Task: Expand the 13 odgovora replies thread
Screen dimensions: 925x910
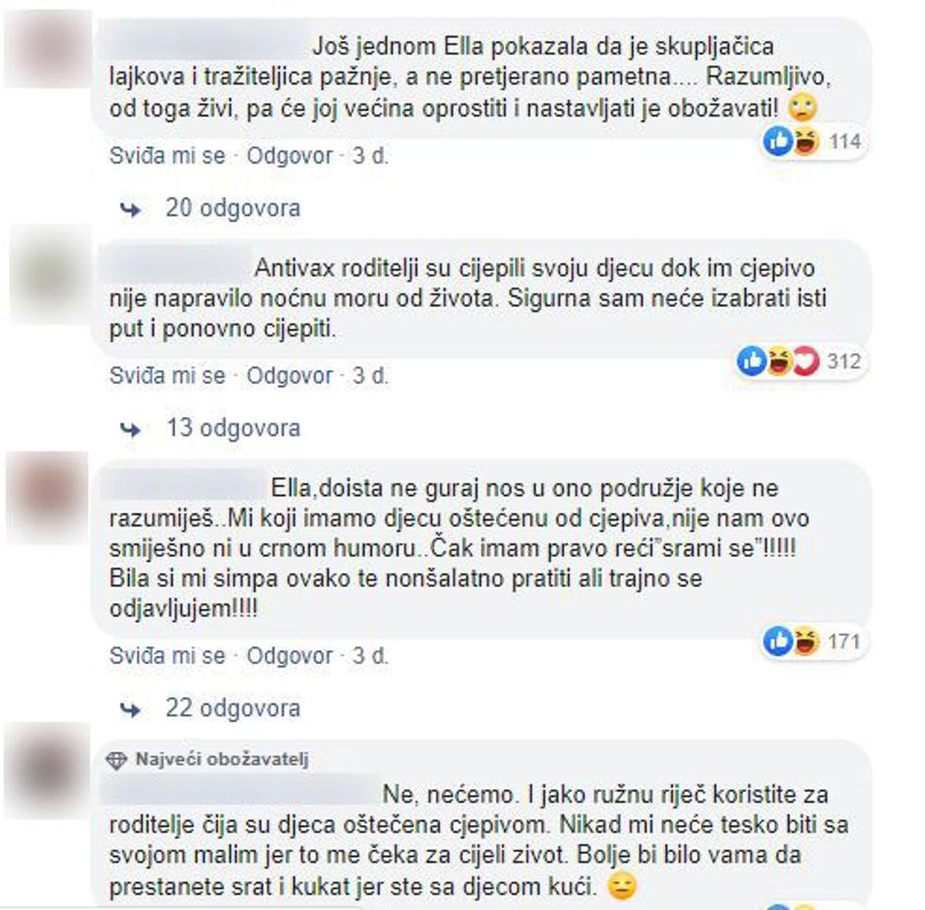Action: (233, 428)
